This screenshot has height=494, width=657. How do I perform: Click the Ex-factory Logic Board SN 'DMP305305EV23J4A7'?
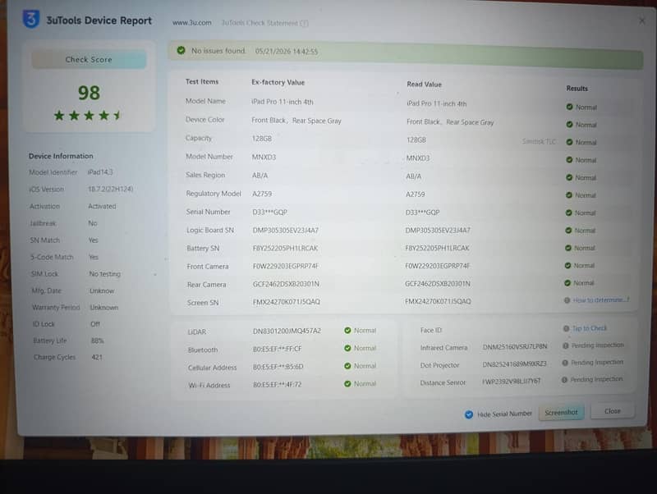tap(285, 231)
